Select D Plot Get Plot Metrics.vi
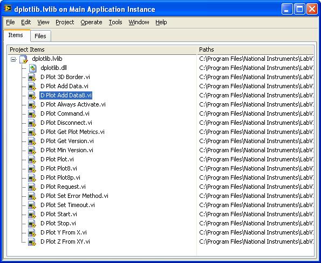321x263 pixels. (x=72, y=132)
